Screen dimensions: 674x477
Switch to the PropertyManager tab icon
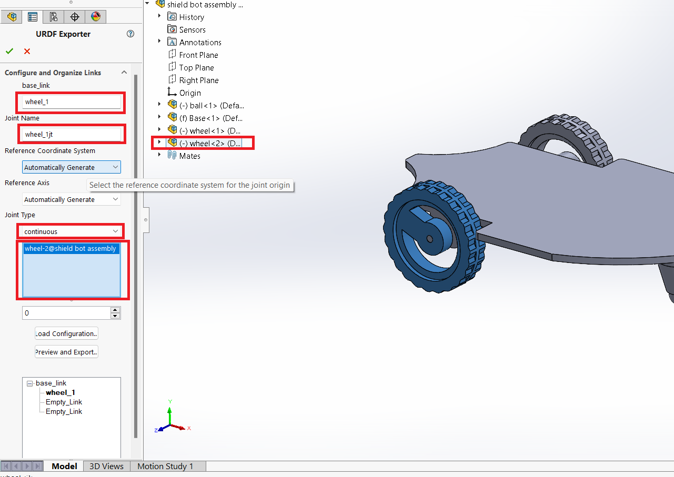[33, 17]
